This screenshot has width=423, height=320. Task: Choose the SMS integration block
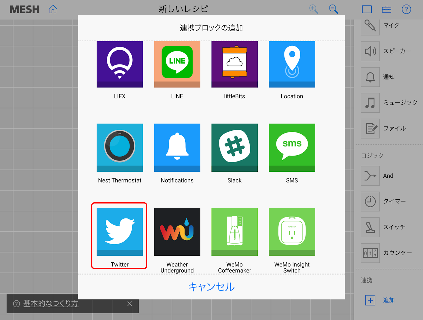click(292, 148)
